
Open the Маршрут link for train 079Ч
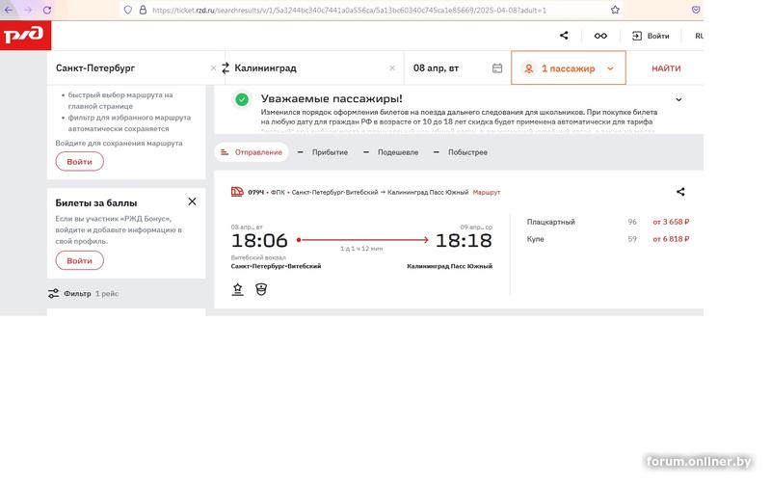click(x=487, y=192)
